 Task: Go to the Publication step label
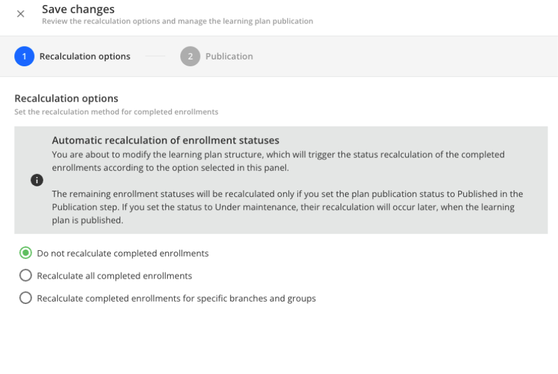229,56
